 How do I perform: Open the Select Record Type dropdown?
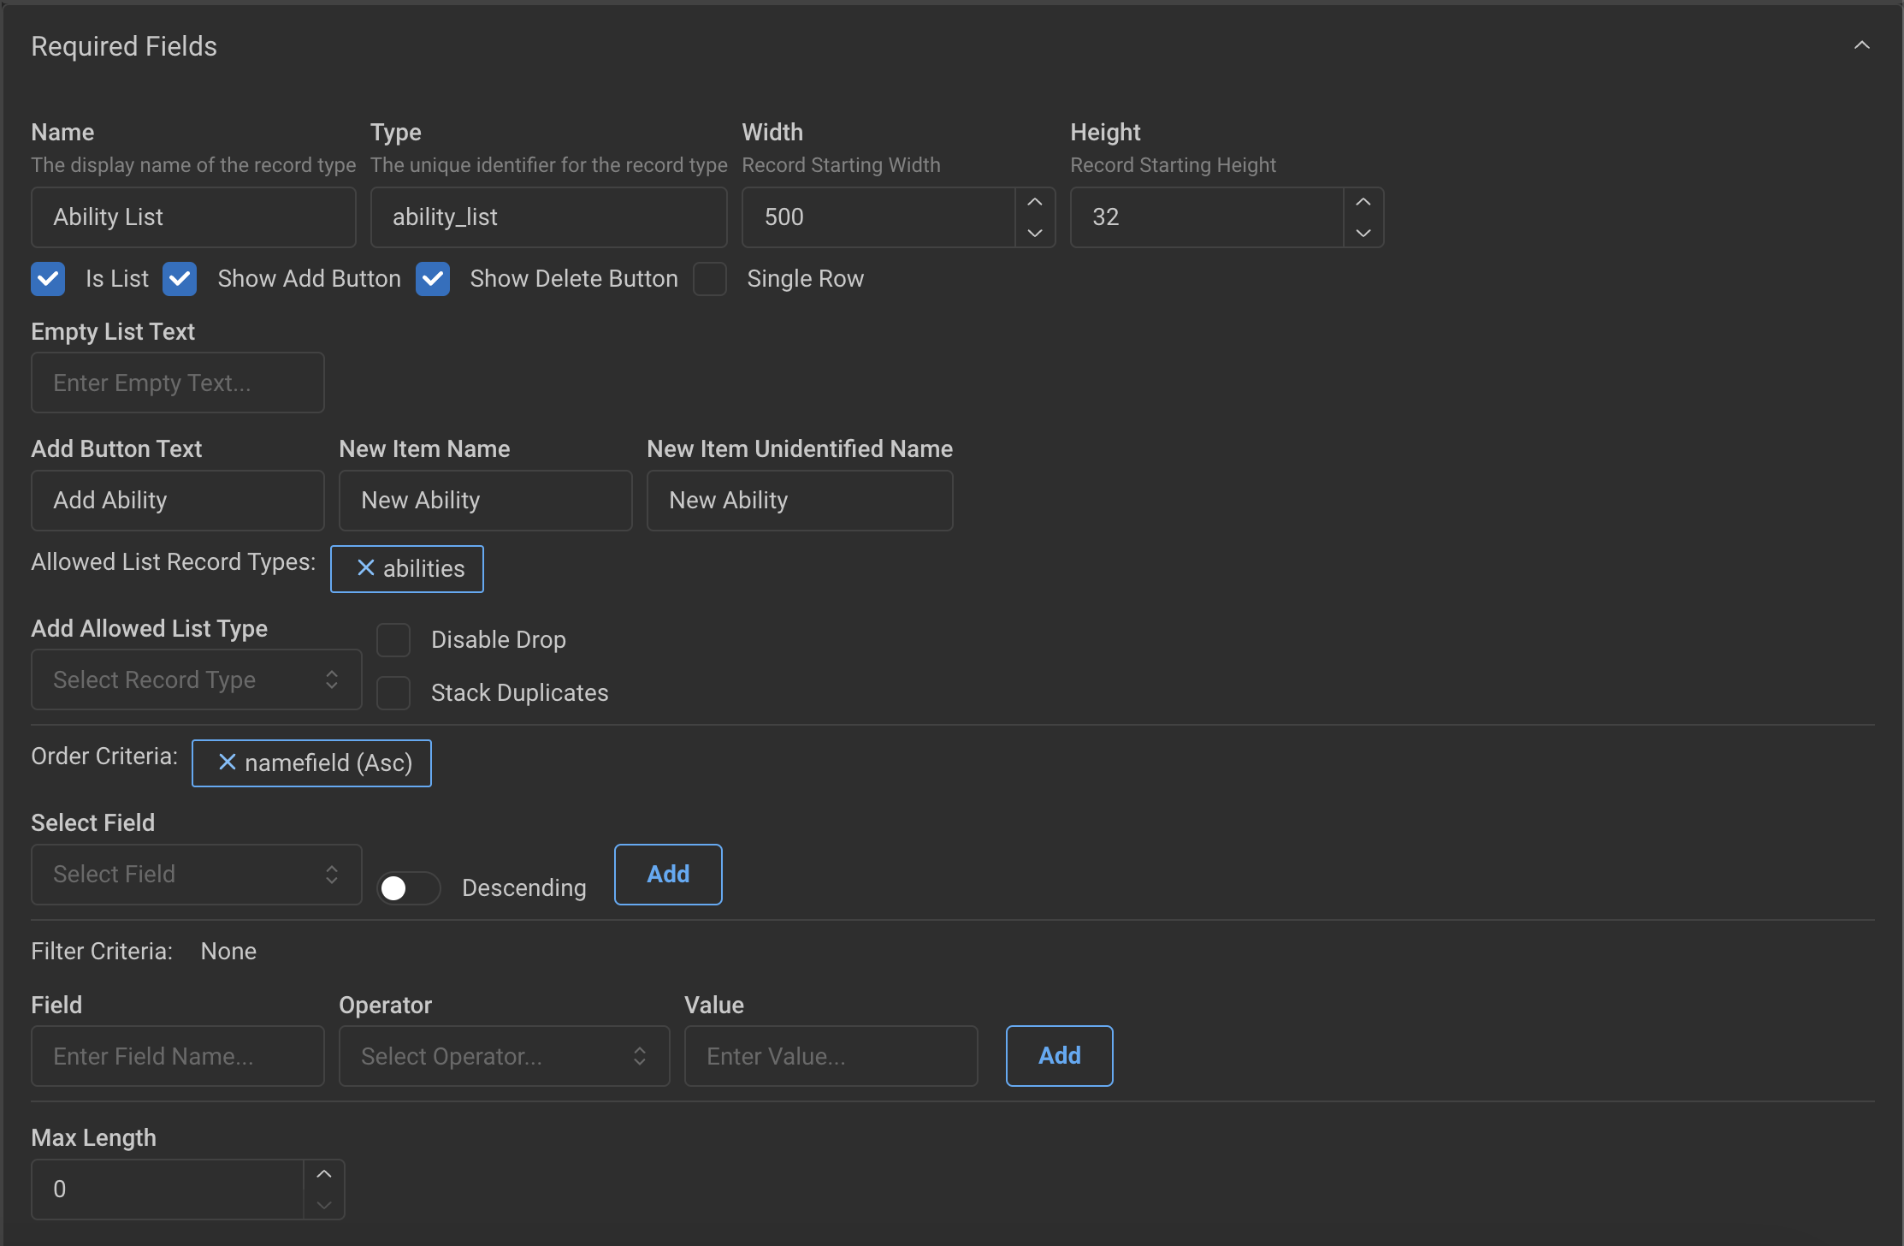point(195,679)
